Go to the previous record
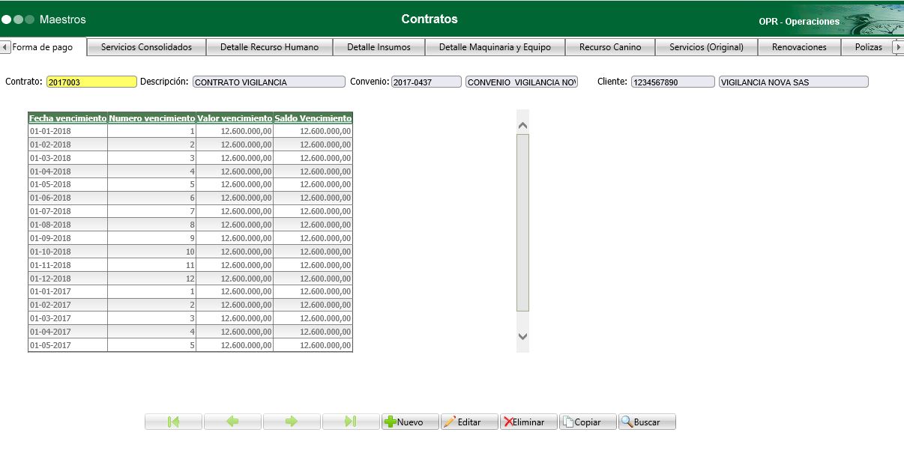904x462 pixels. pyautogui.click(x=232, y=422)
